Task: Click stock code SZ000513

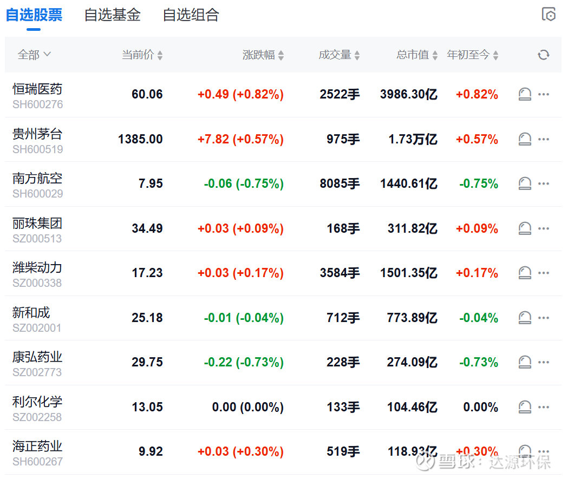Action: (x=37, y=239)
